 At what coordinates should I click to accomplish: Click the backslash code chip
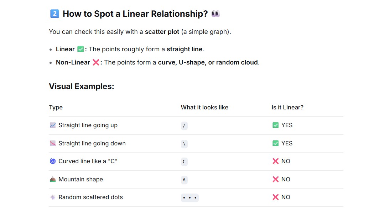(184, 144)
